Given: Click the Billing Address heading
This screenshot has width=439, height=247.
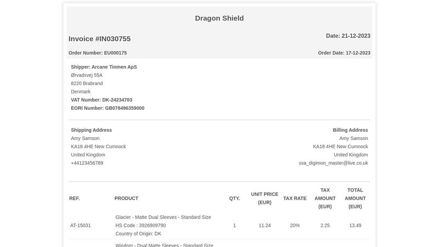Looking at the screenshot, I should pyautogui.click(x=350, y=130).
